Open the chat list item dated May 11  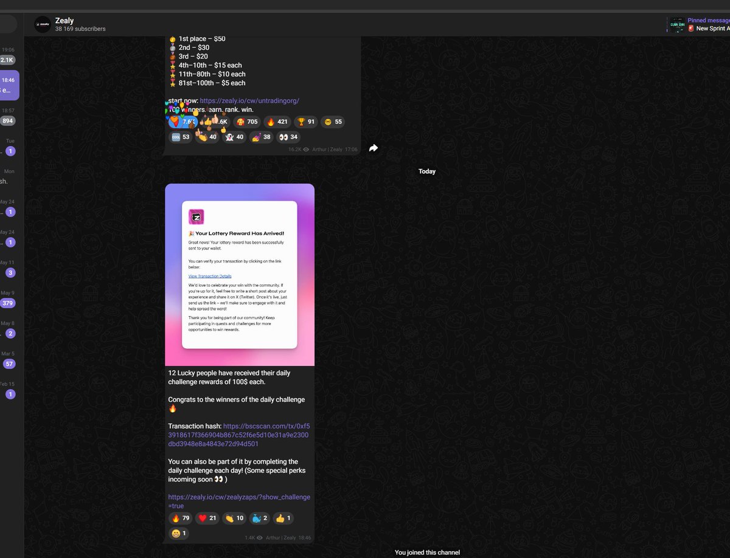9,268
